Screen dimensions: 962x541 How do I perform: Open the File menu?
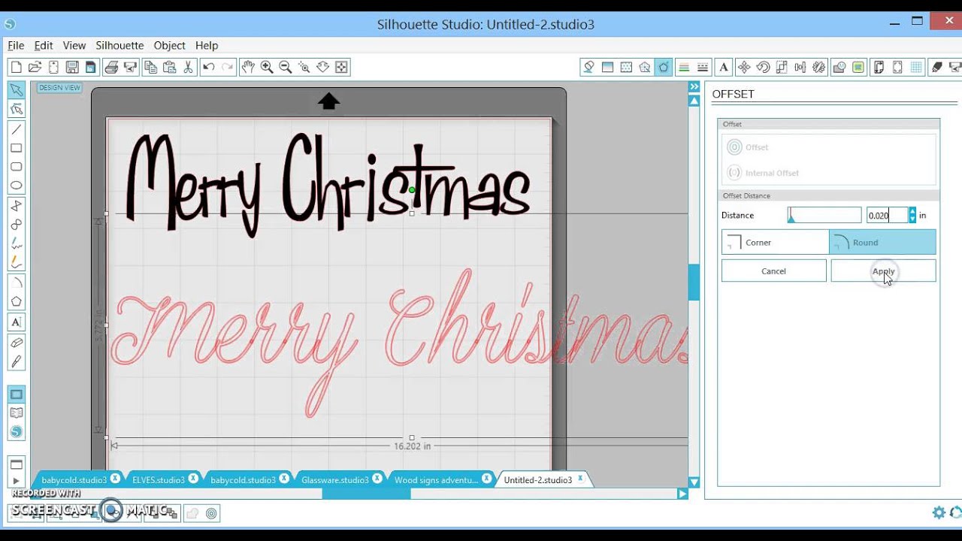16,45
